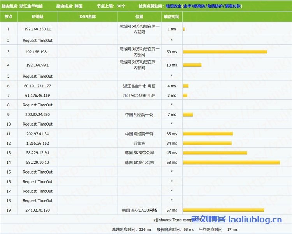Click the 轻语安全 sponsor link

point(174,7)
